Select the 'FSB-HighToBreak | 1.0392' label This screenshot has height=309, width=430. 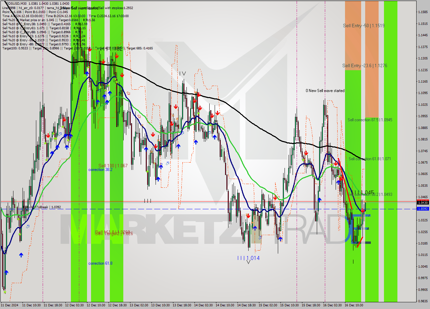(x=42, y=207)
